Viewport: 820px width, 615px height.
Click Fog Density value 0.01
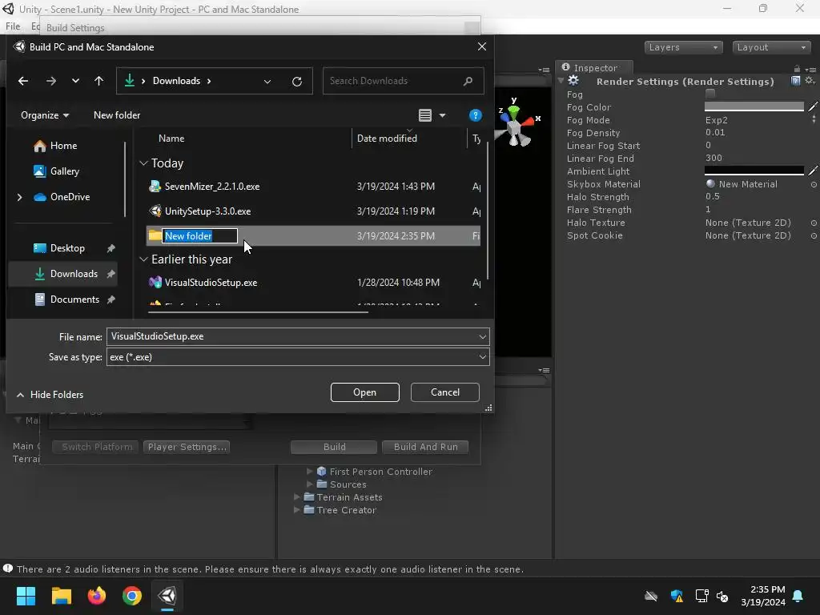tap(715, 133)
